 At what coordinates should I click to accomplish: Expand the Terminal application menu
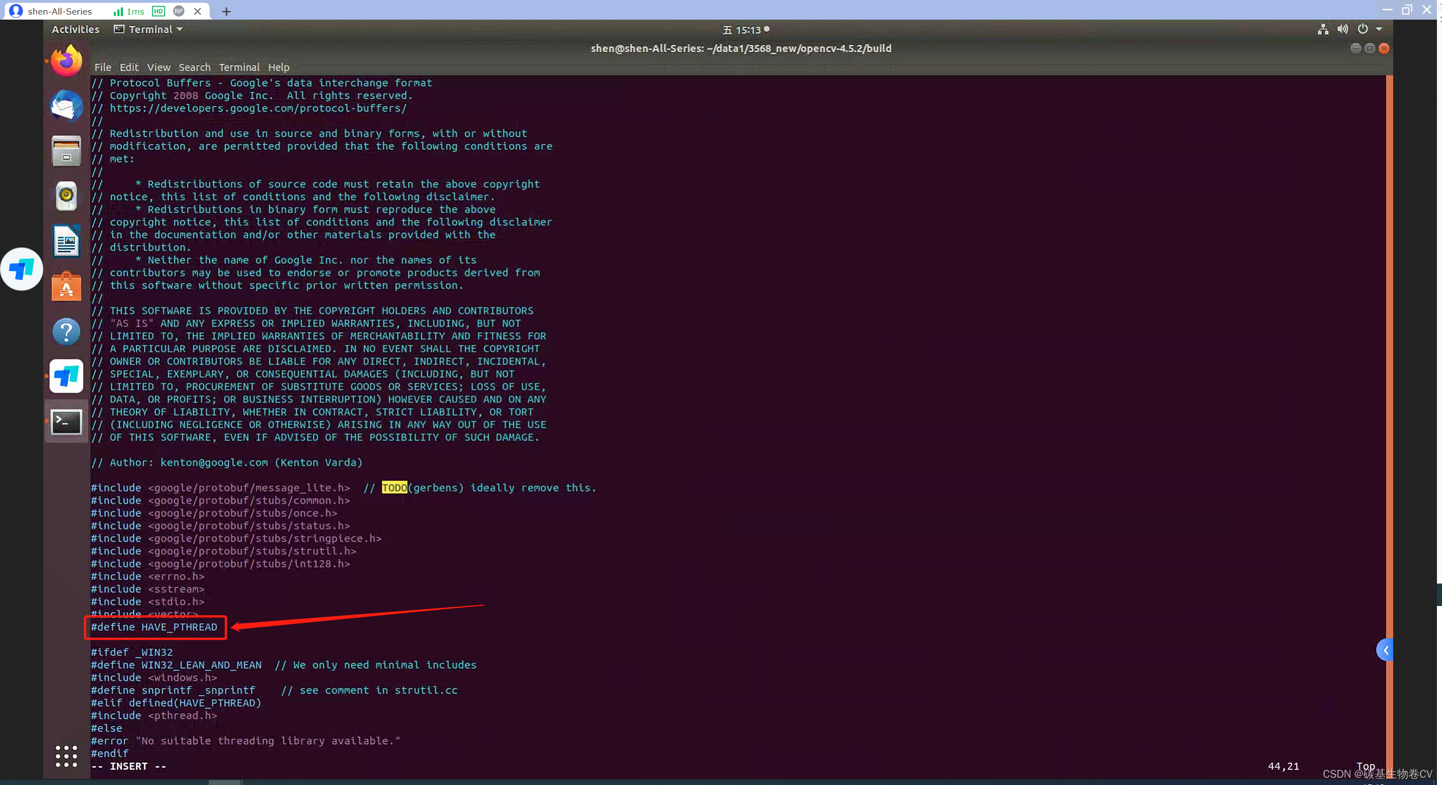pos(148,29)
